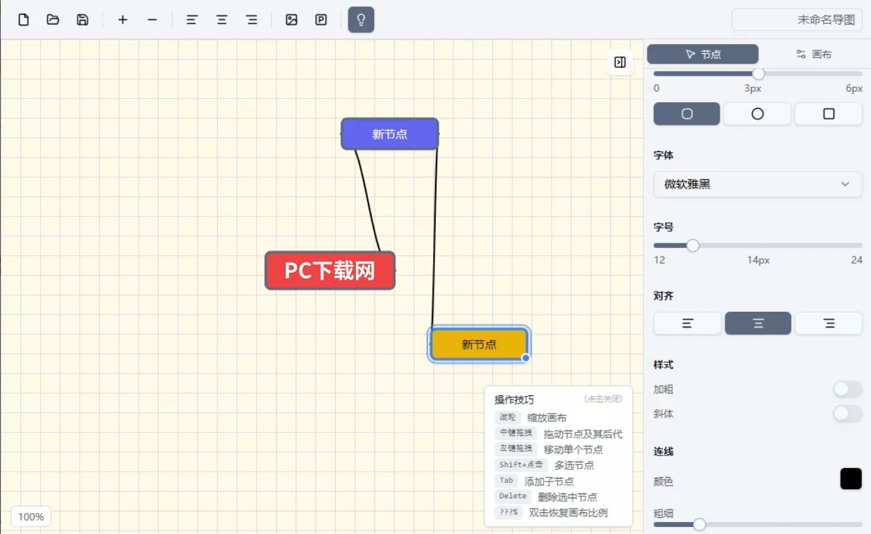Toggle the lightbulb tips button
Viewport: 871px width, 534px height.
coord(361,20)
